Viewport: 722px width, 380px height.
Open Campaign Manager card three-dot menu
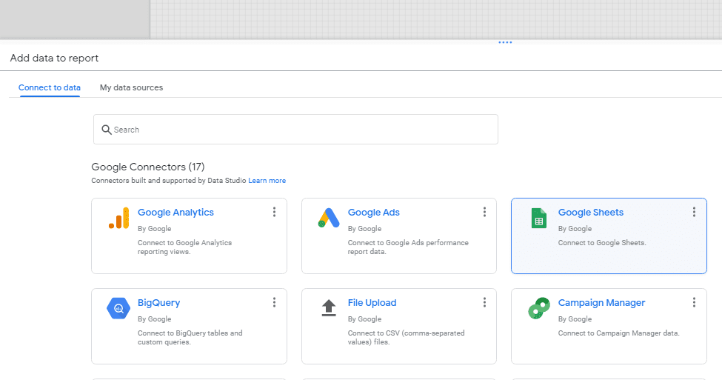click(694, 302)
